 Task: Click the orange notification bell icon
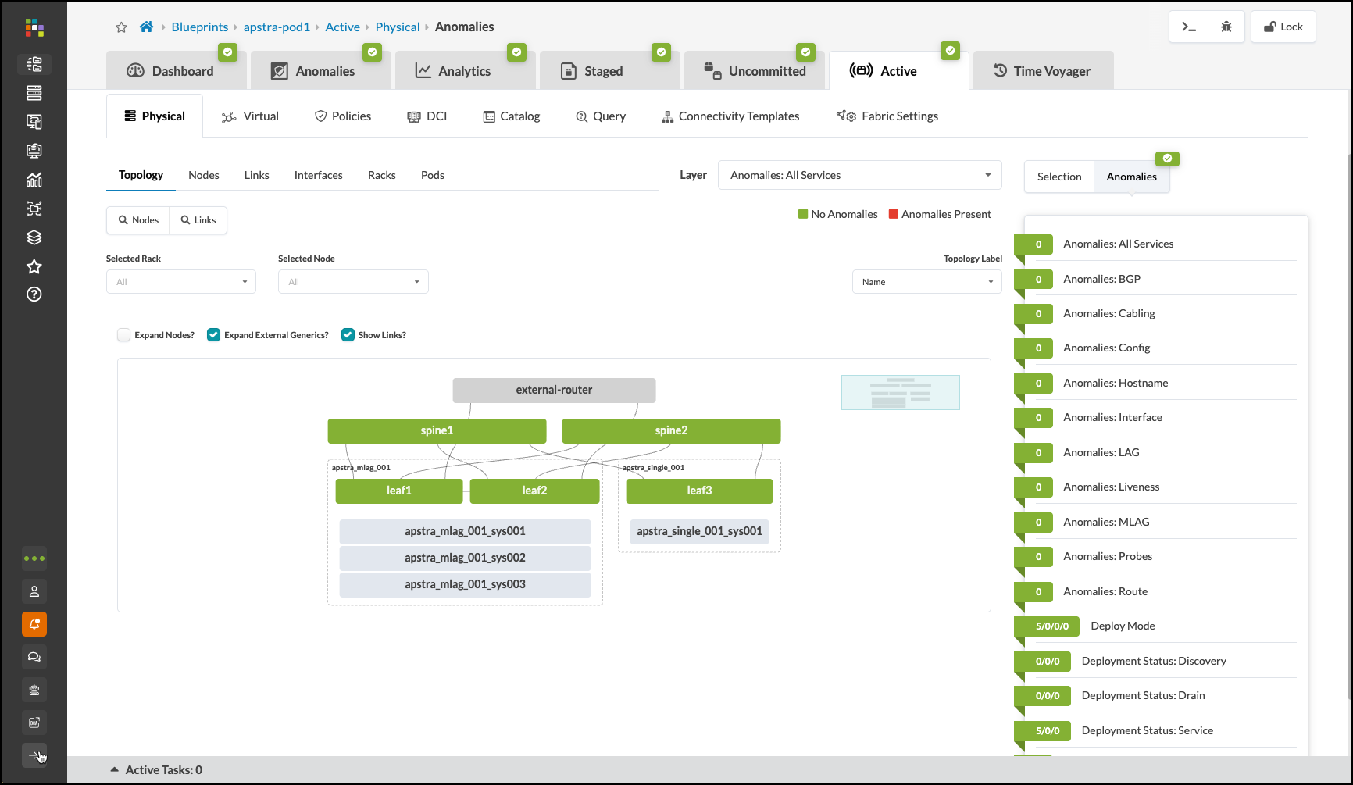click(x=34, y=624)
